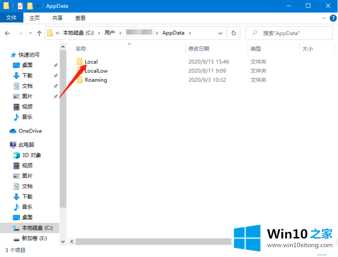Open the recent locations dropdown arrow
Image resolution: width=338 pixels, height=257 pixels.
point(30,33)
